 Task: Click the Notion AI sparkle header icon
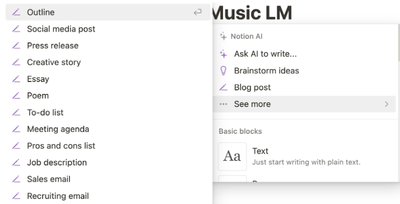tap(223, 36)
